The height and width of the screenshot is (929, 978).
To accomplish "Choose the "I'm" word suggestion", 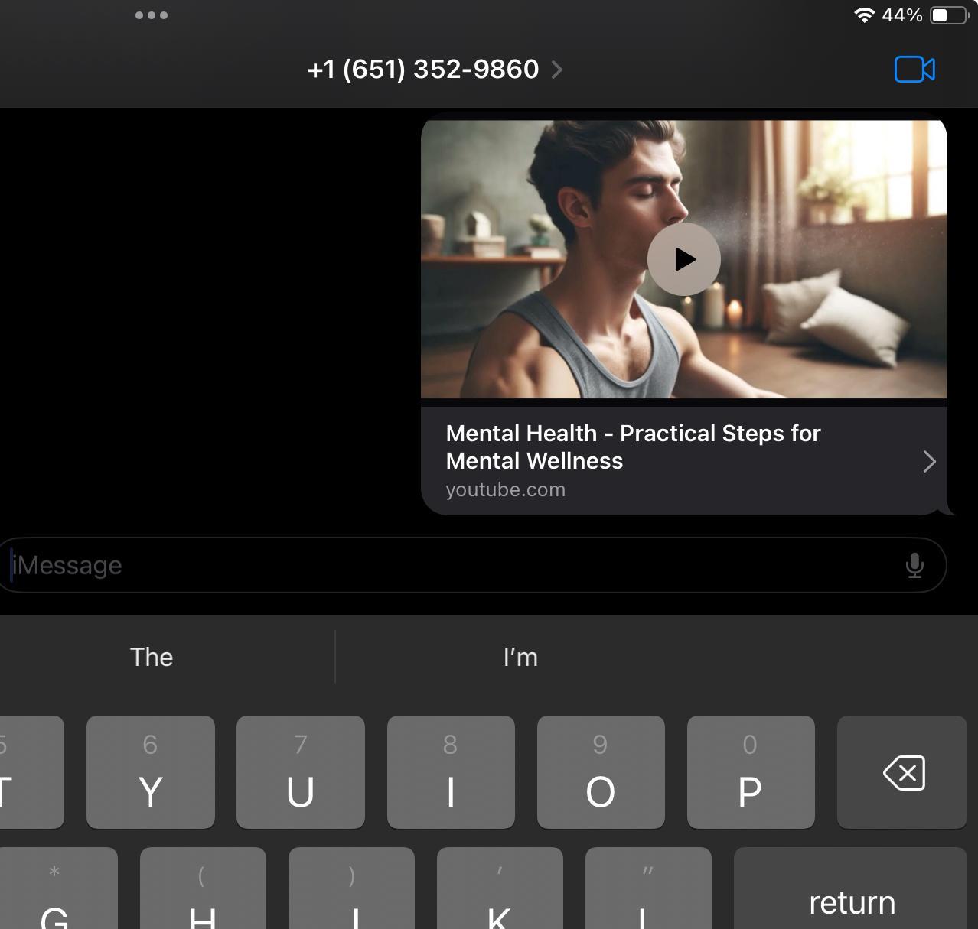I will tap(520, 657).
